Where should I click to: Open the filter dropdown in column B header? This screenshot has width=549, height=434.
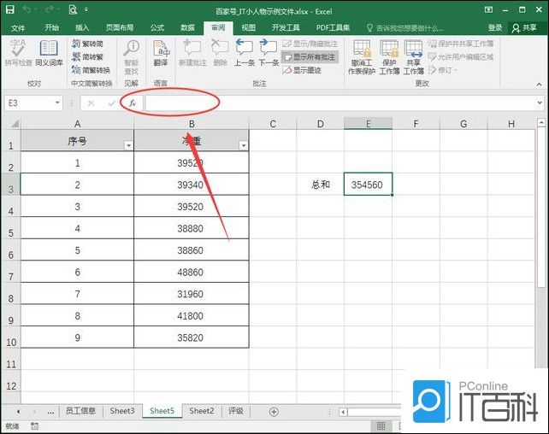click(x=243, y=145)
